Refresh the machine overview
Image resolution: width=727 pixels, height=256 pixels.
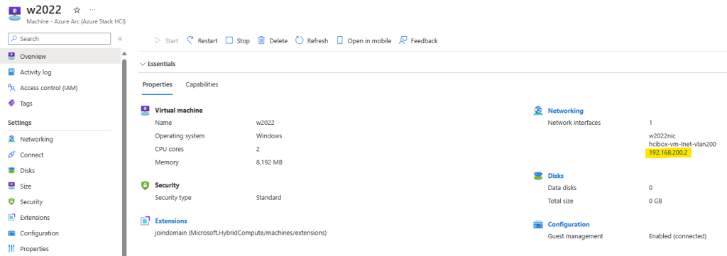point(312,40)
